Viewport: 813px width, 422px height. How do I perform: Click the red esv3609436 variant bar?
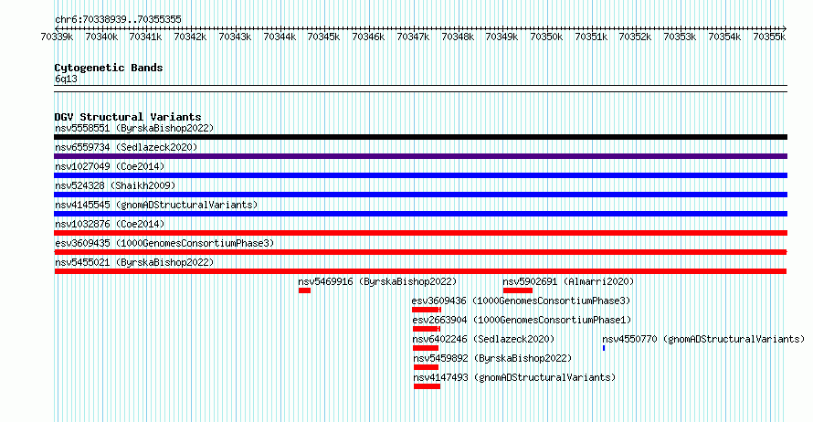[x=427, y=310]
